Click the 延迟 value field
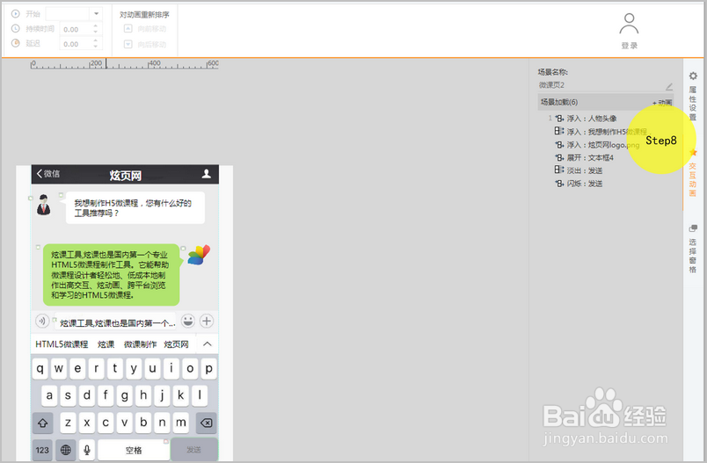 (76, 44)
